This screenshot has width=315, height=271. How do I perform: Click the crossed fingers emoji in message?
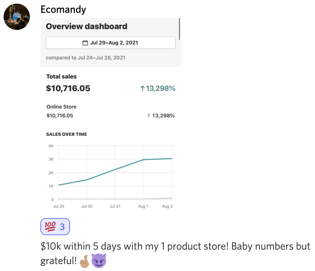(84, 261)
